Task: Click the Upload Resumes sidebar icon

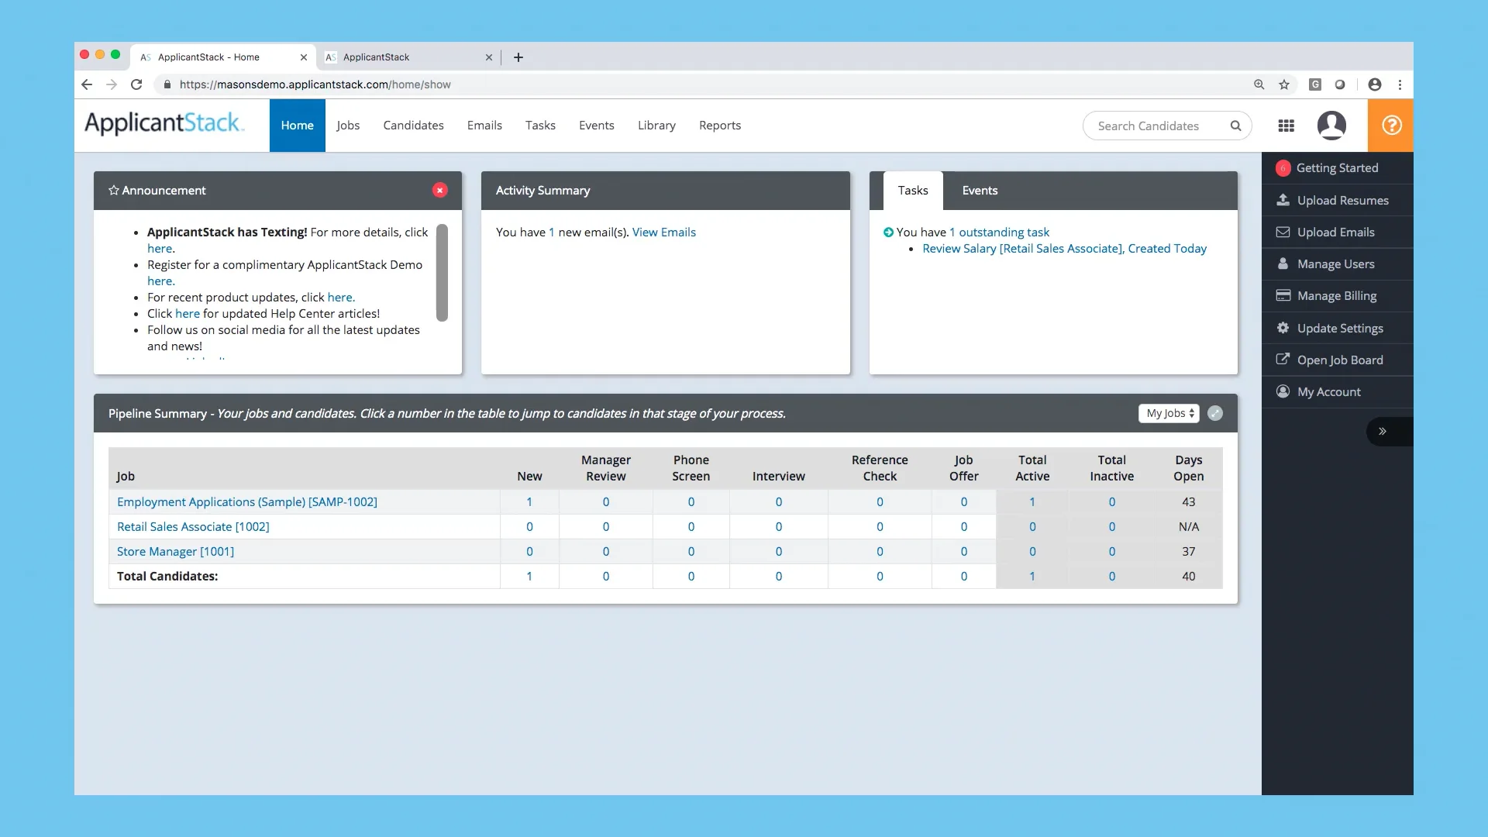Action: (x=1283, y=200)
